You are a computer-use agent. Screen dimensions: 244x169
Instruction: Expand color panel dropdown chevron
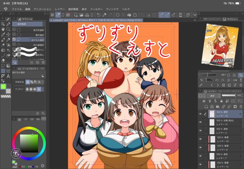click(43, 119)
